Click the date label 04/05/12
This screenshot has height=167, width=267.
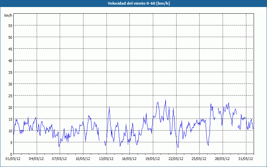(36, 159)
